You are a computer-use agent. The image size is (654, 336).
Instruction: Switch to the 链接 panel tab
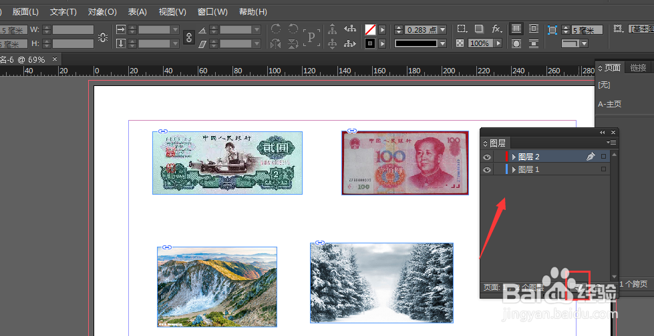[x=638, y=67]
